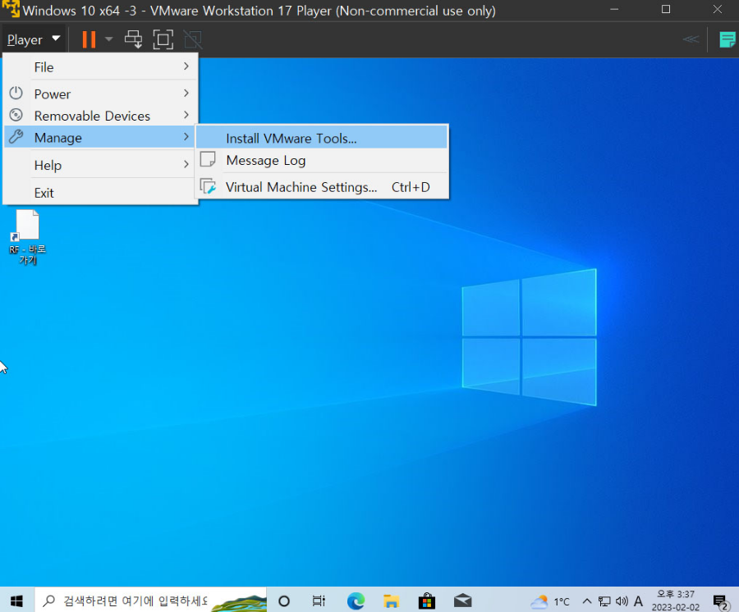Open Message Log from Manage submenu
The height and width of the screenshot is (612, 739).
tap(322, 160)
